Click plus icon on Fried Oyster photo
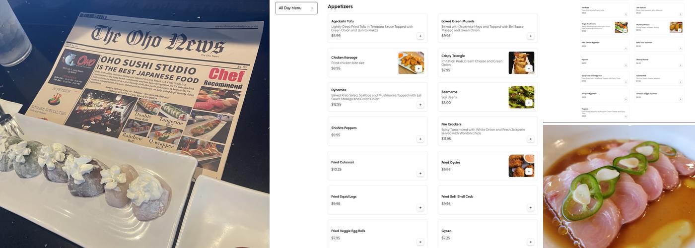 (529, 172)
